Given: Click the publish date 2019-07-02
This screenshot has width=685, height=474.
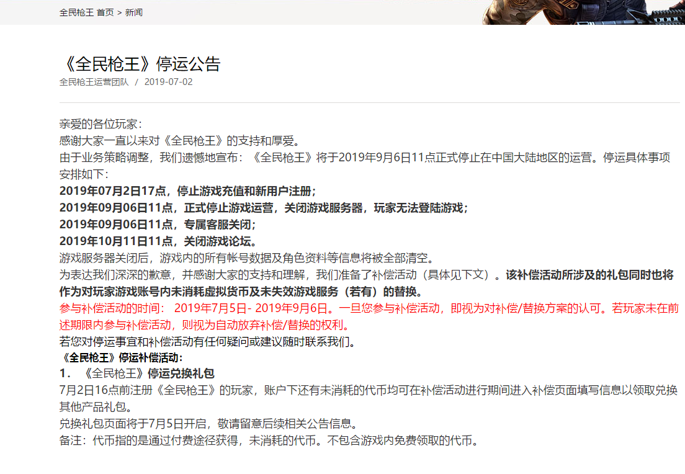Looking at the screenshot, I should [x=168, y=82].
